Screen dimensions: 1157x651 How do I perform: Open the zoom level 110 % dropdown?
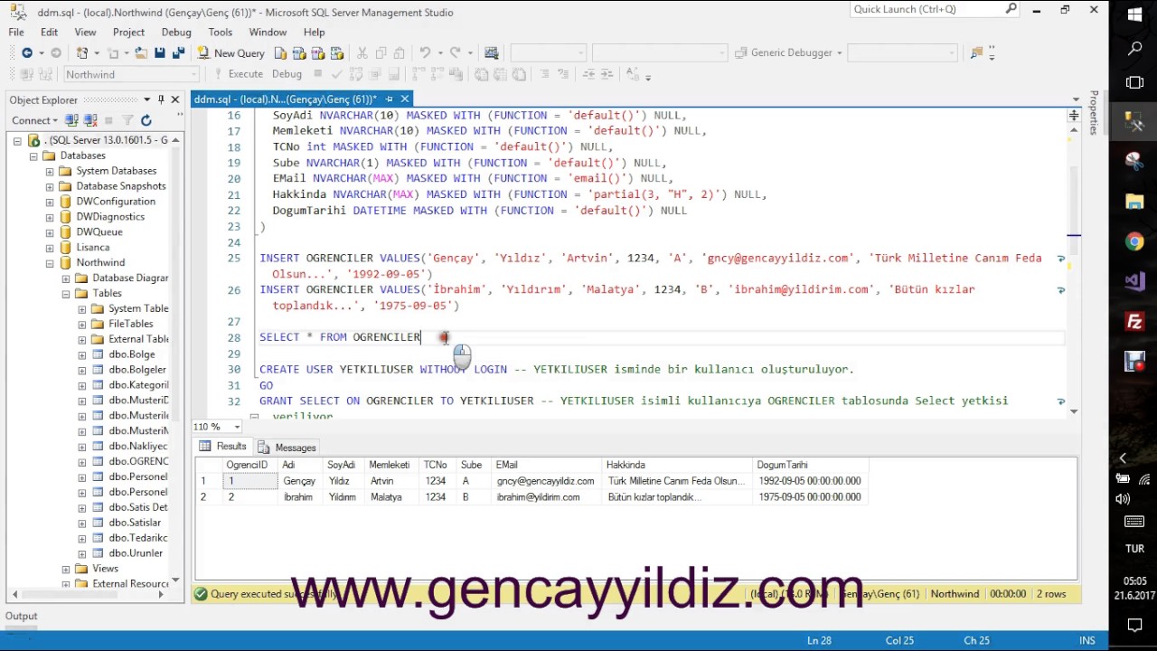pyautogui.click(x=237, y=427)
